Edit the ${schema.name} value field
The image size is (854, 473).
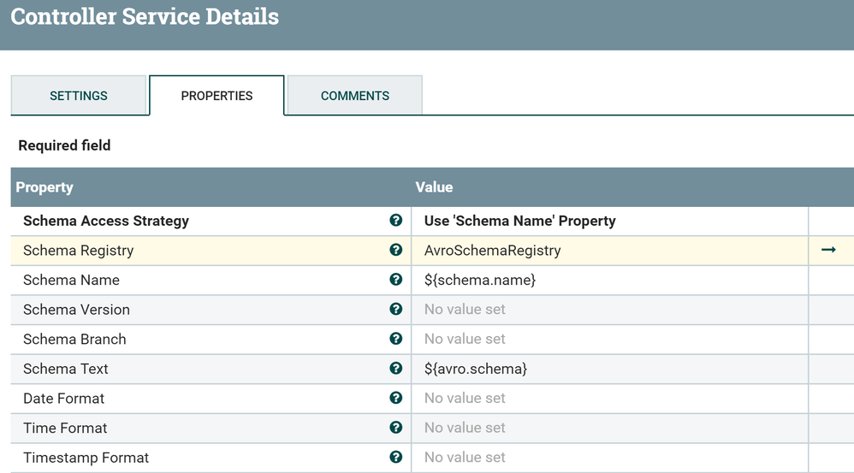point(608,280)
